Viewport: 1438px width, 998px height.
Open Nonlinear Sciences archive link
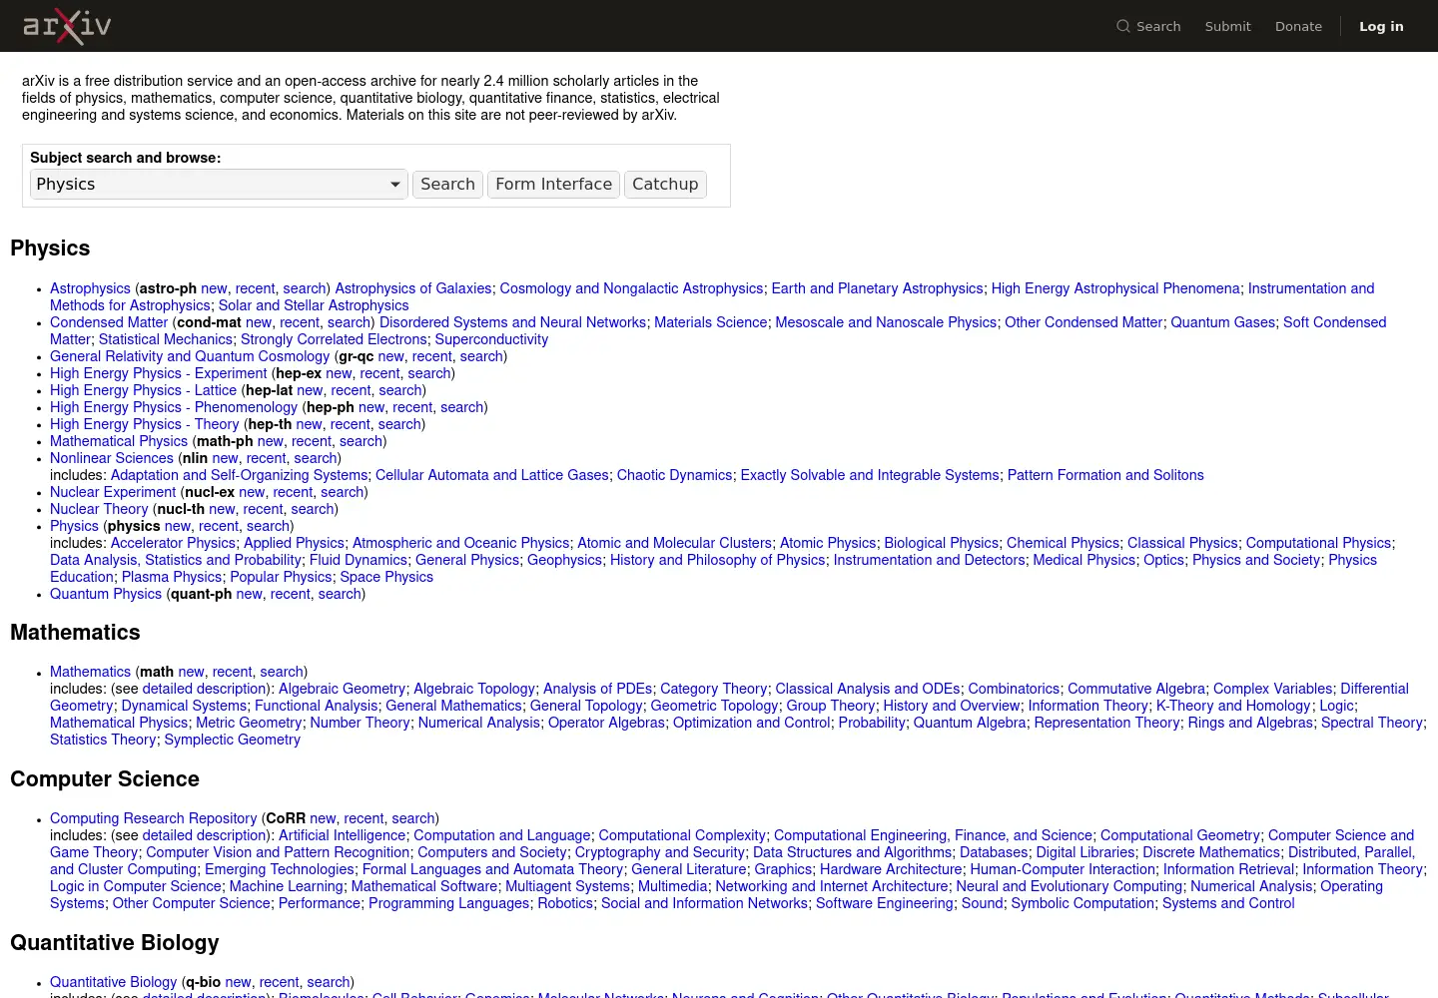click(112, 458)
